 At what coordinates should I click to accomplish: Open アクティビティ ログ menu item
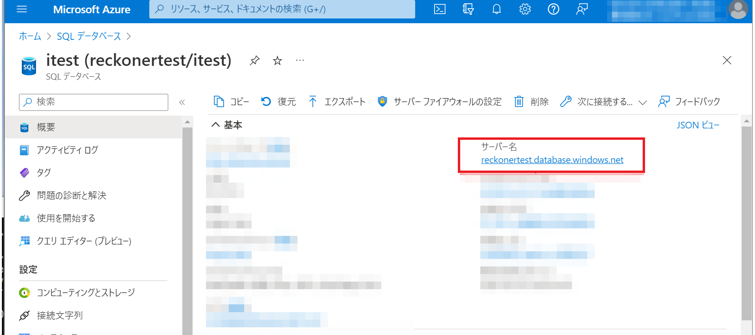point(93,150)
